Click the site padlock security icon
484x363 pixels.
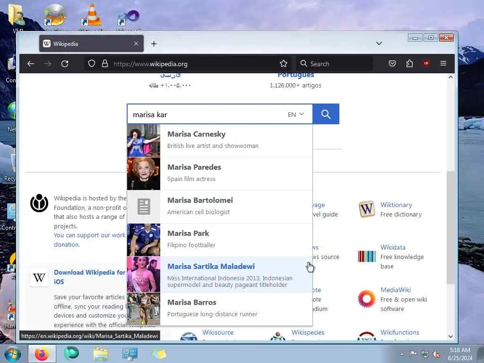pyautogui.click(x=105, y=64)
